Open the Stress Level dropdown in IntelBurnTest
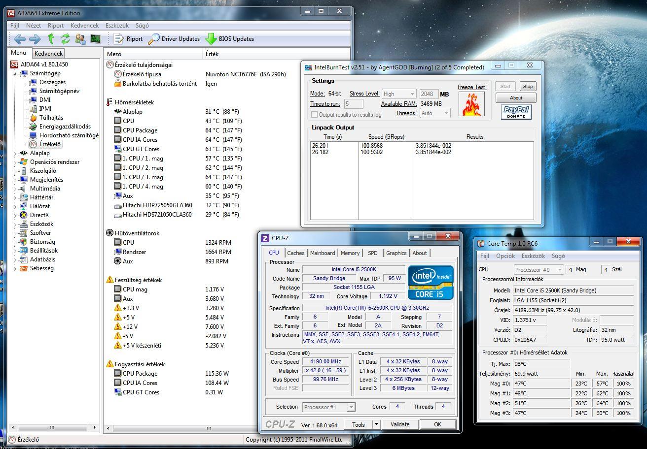 pos(399,94)
